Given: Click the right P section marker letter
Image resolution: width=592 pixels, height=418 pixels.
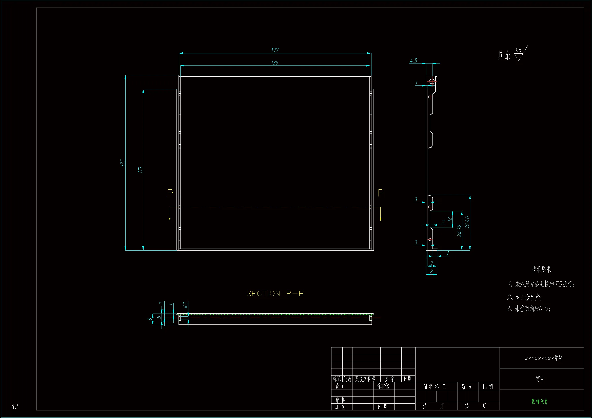Looking at the screenshot, I should [381, 193].
